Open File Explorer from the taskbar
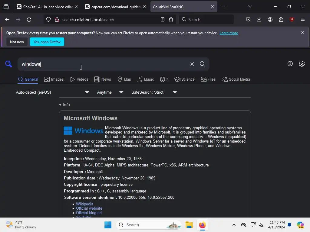The image size is (310, 232). tap(189, 225)
